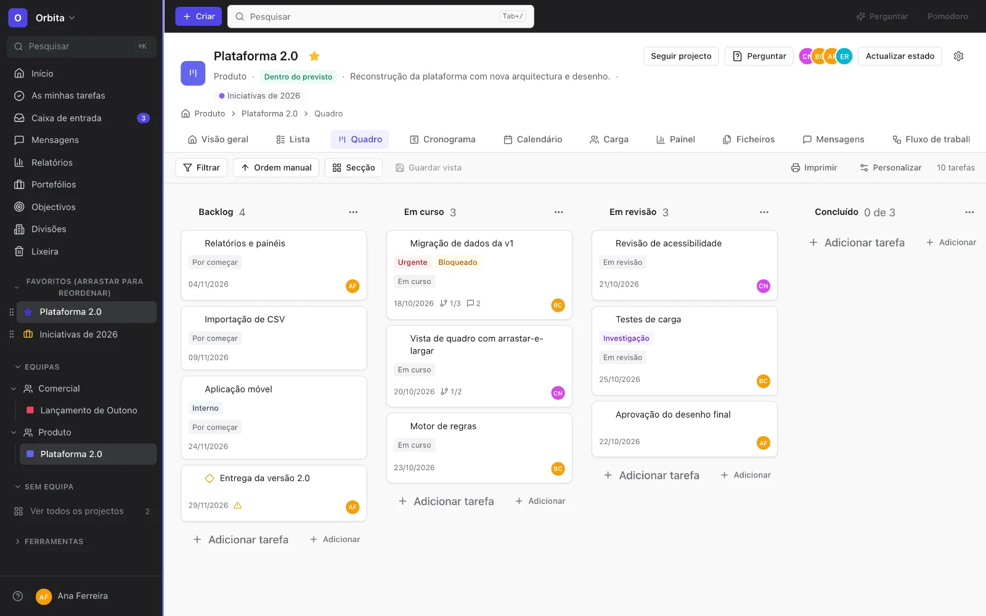The height and width of the screenshot is (616, 986).
Task: Switch to the Lista tab
Action: click(293, 139)
